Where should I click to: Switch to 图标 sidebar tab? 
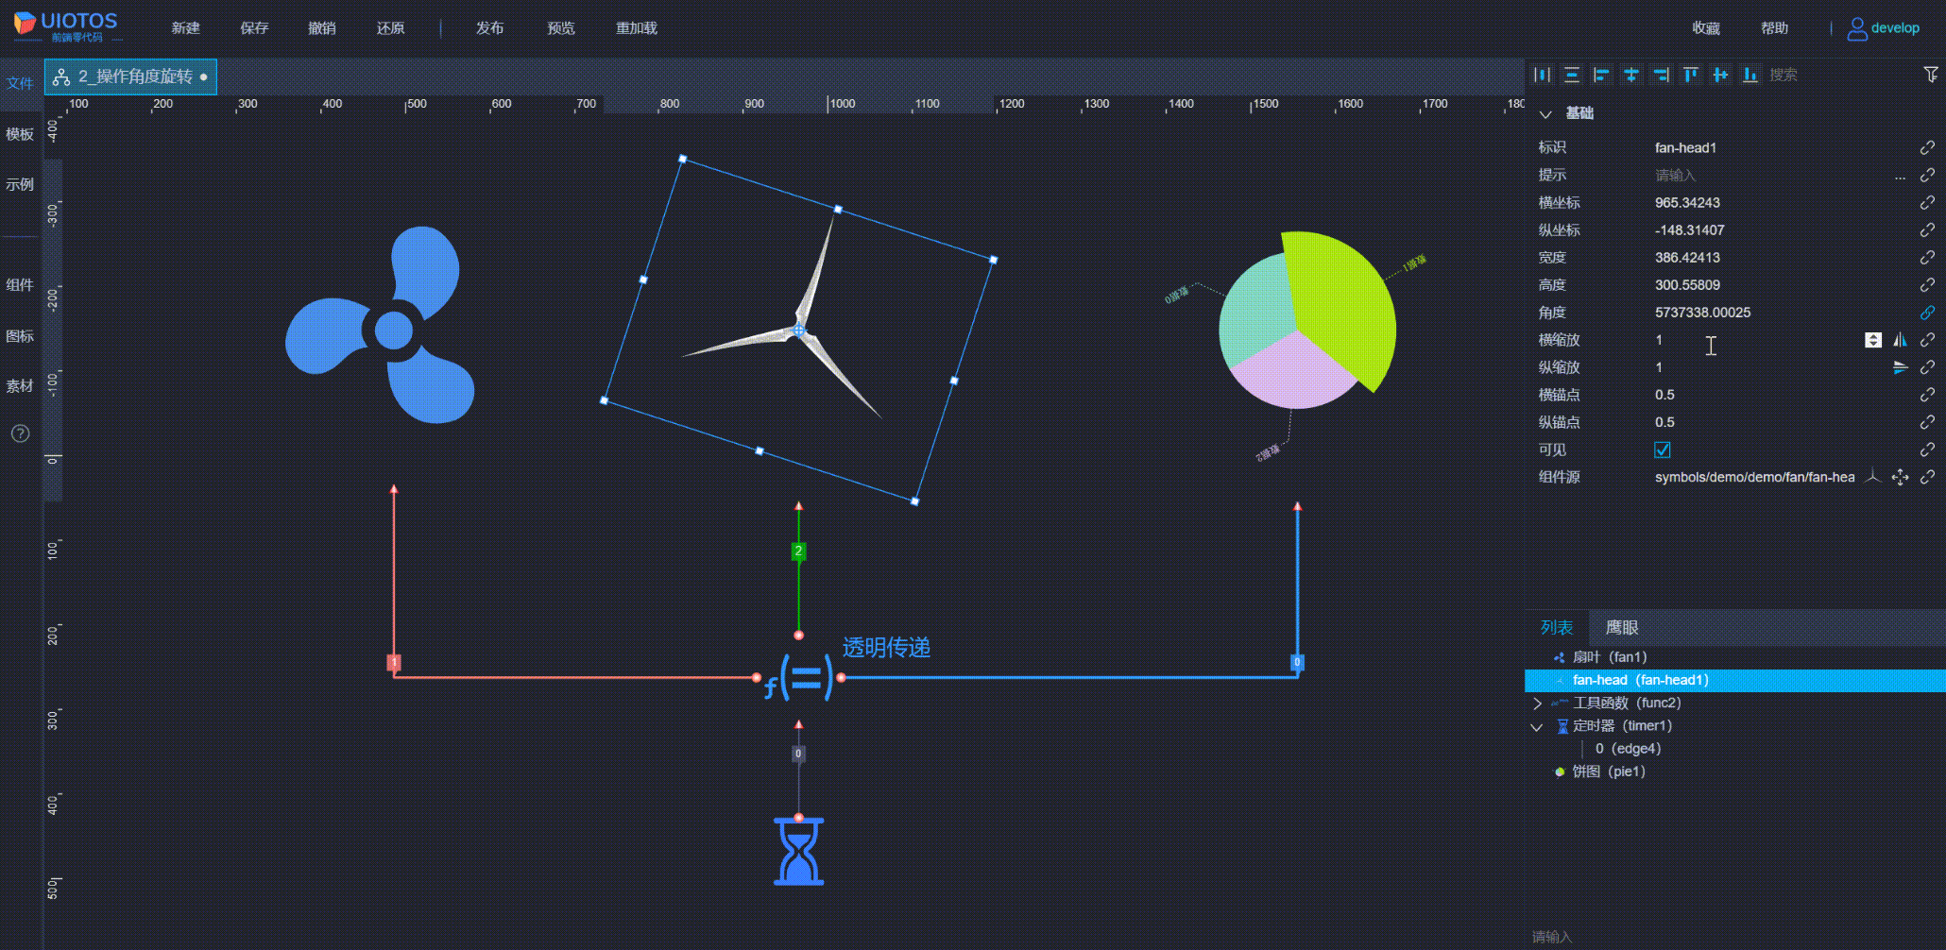pyautogui.click(x=20, y=336)
